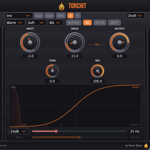
Task: Click the mix value field showing 100.0
Action: [x=97, y=81]
